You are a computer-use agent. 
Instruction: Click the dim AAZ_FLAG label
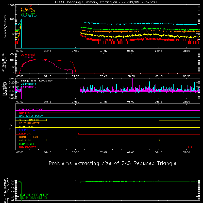(x=25, y=140)
